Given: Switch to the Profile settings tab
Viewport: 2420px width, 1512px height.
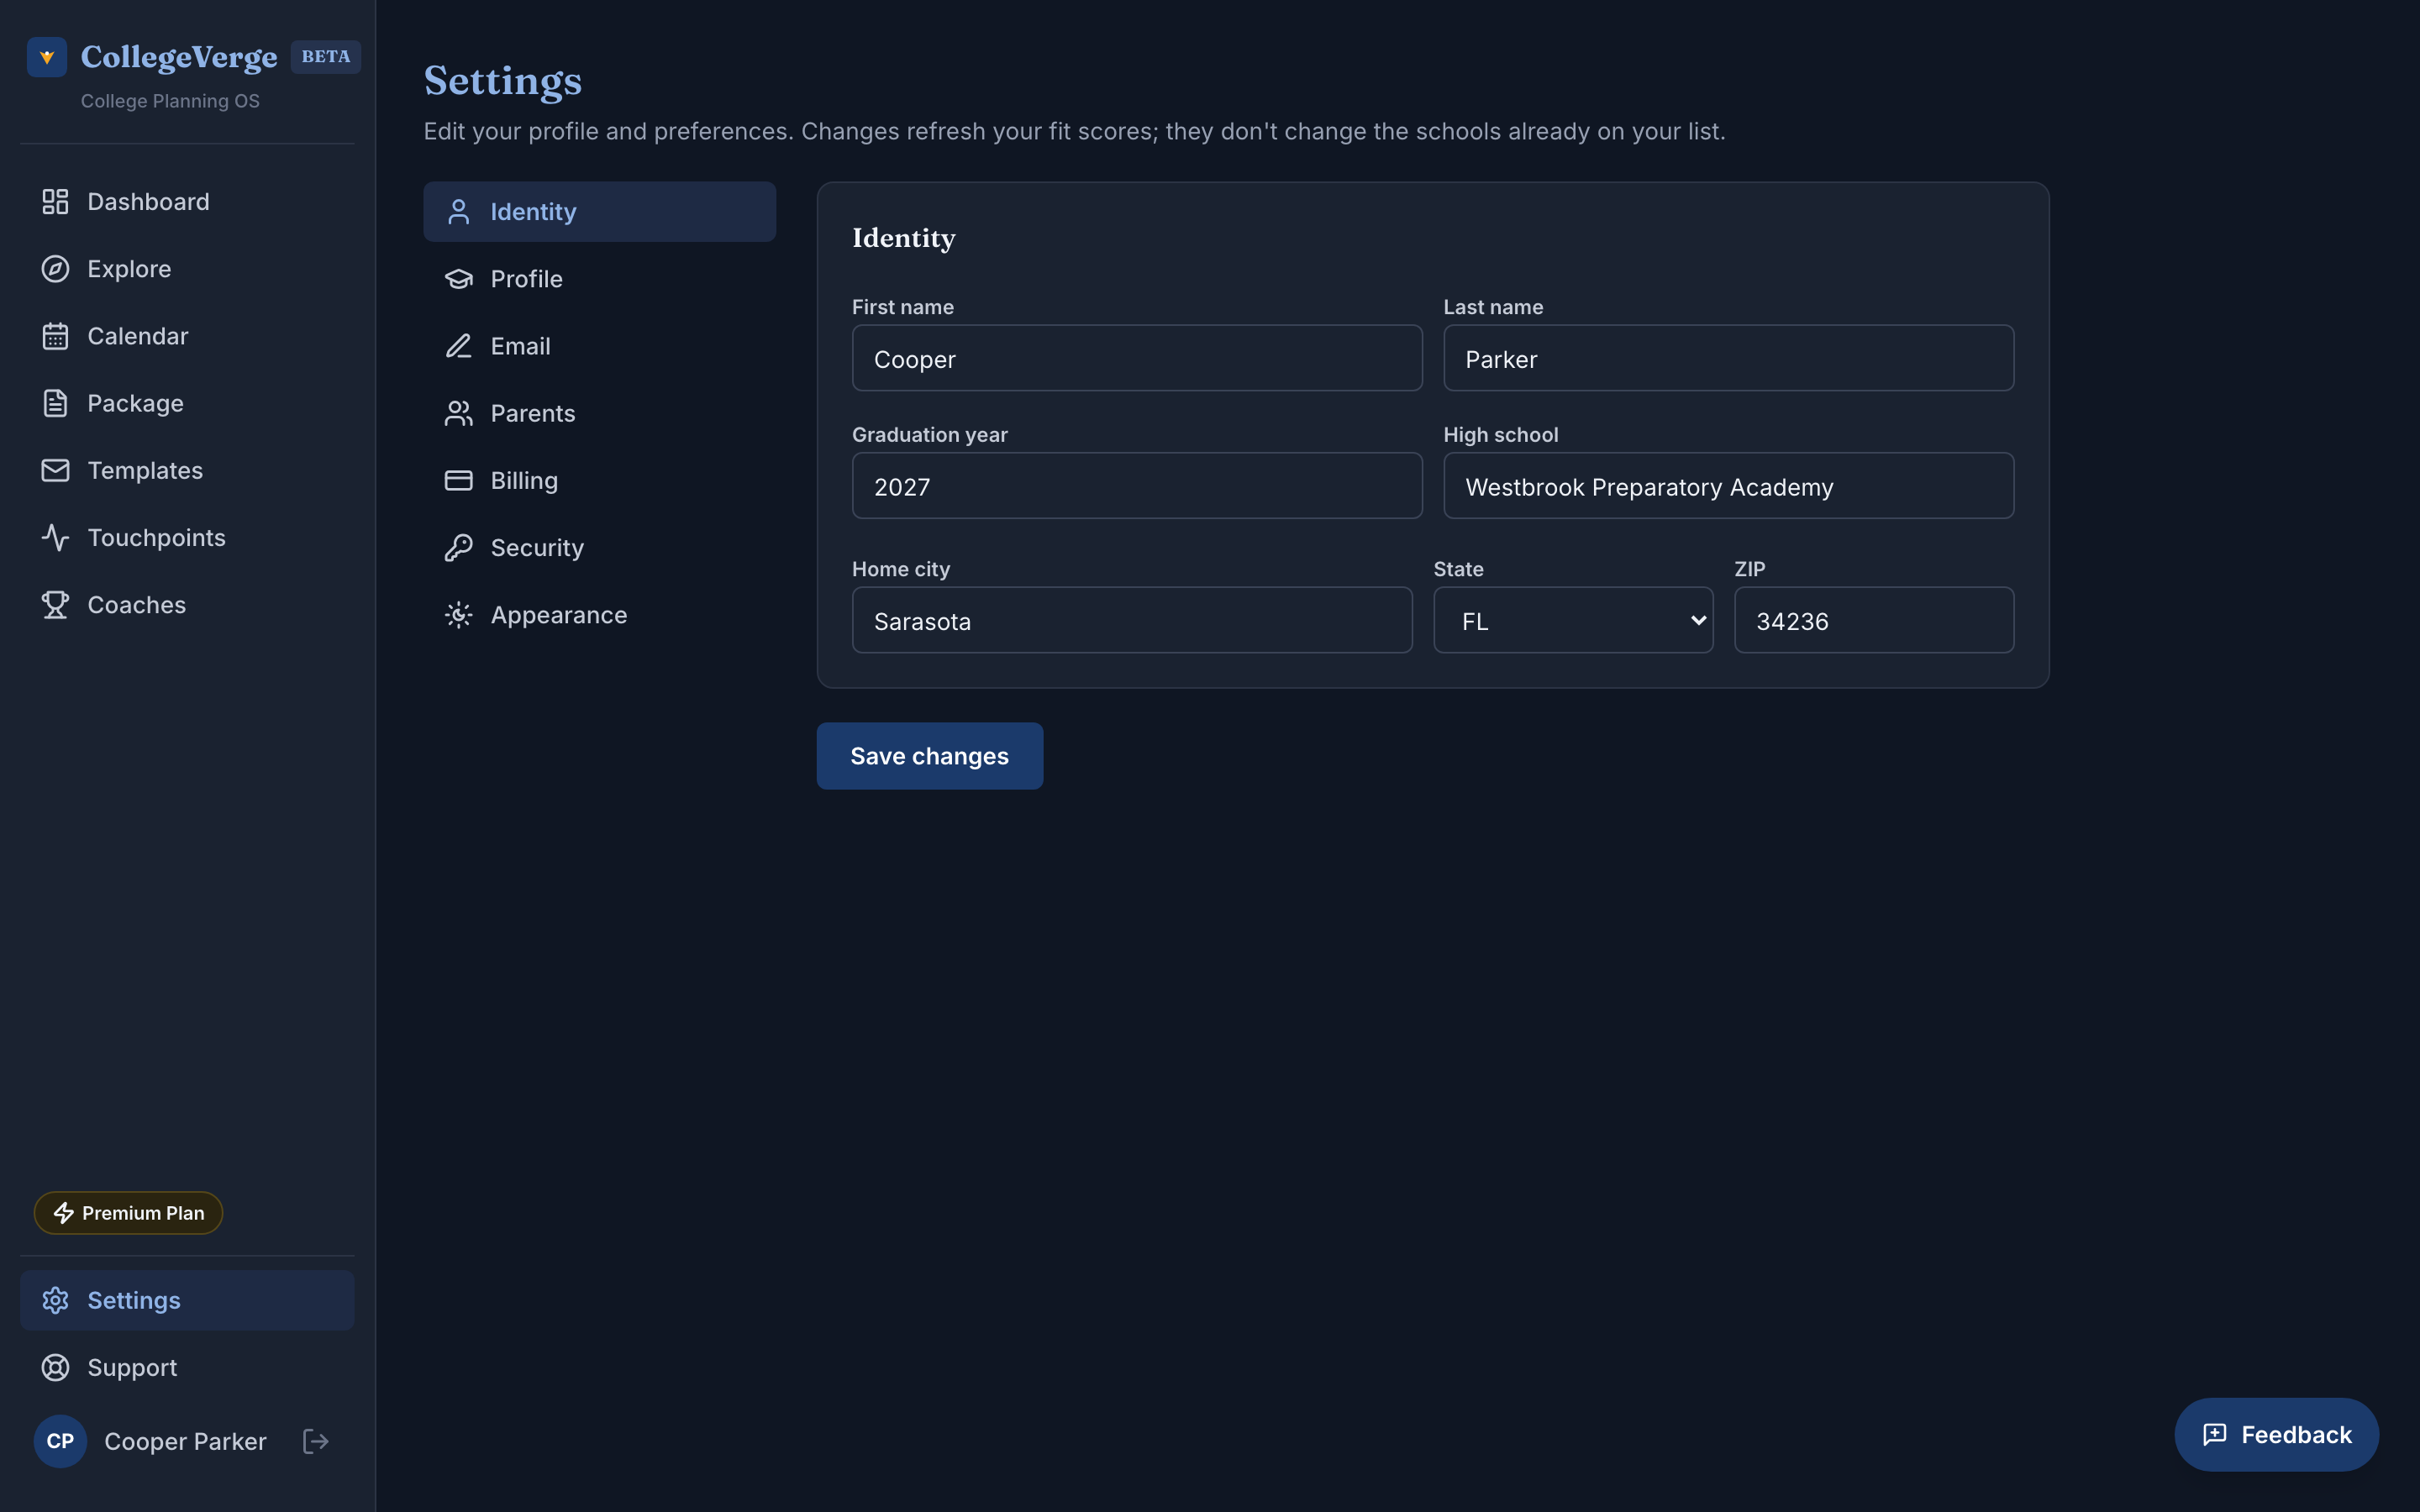Looking at the screenshot, I should 600,279.
